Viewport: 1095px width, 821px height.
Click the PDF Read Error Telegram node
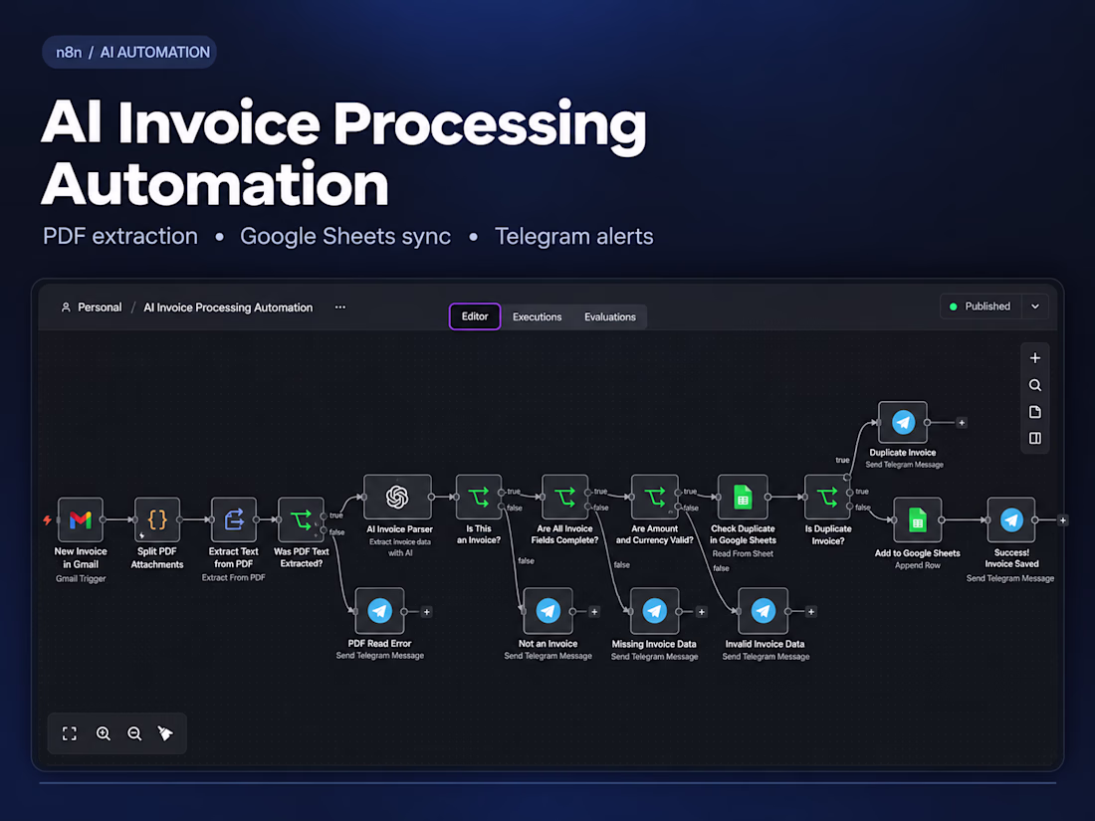[380, 611]
